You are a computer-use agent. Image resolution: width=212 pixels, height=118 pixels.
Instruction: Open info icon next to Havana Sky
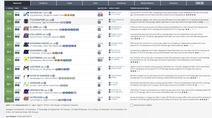pyautogui.click(x=50, y=13)
